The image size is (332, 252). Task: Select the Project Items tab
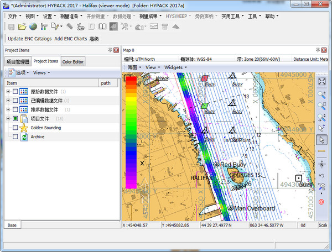[46, 61]
